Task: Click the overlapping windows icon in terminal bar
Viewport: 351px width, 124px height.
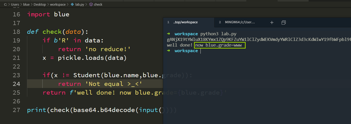Action: [284, 22]
